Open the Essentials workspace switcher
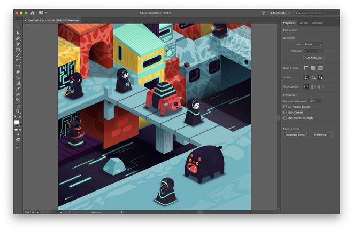This screenshot has width=353, height=231. (280, 13)
